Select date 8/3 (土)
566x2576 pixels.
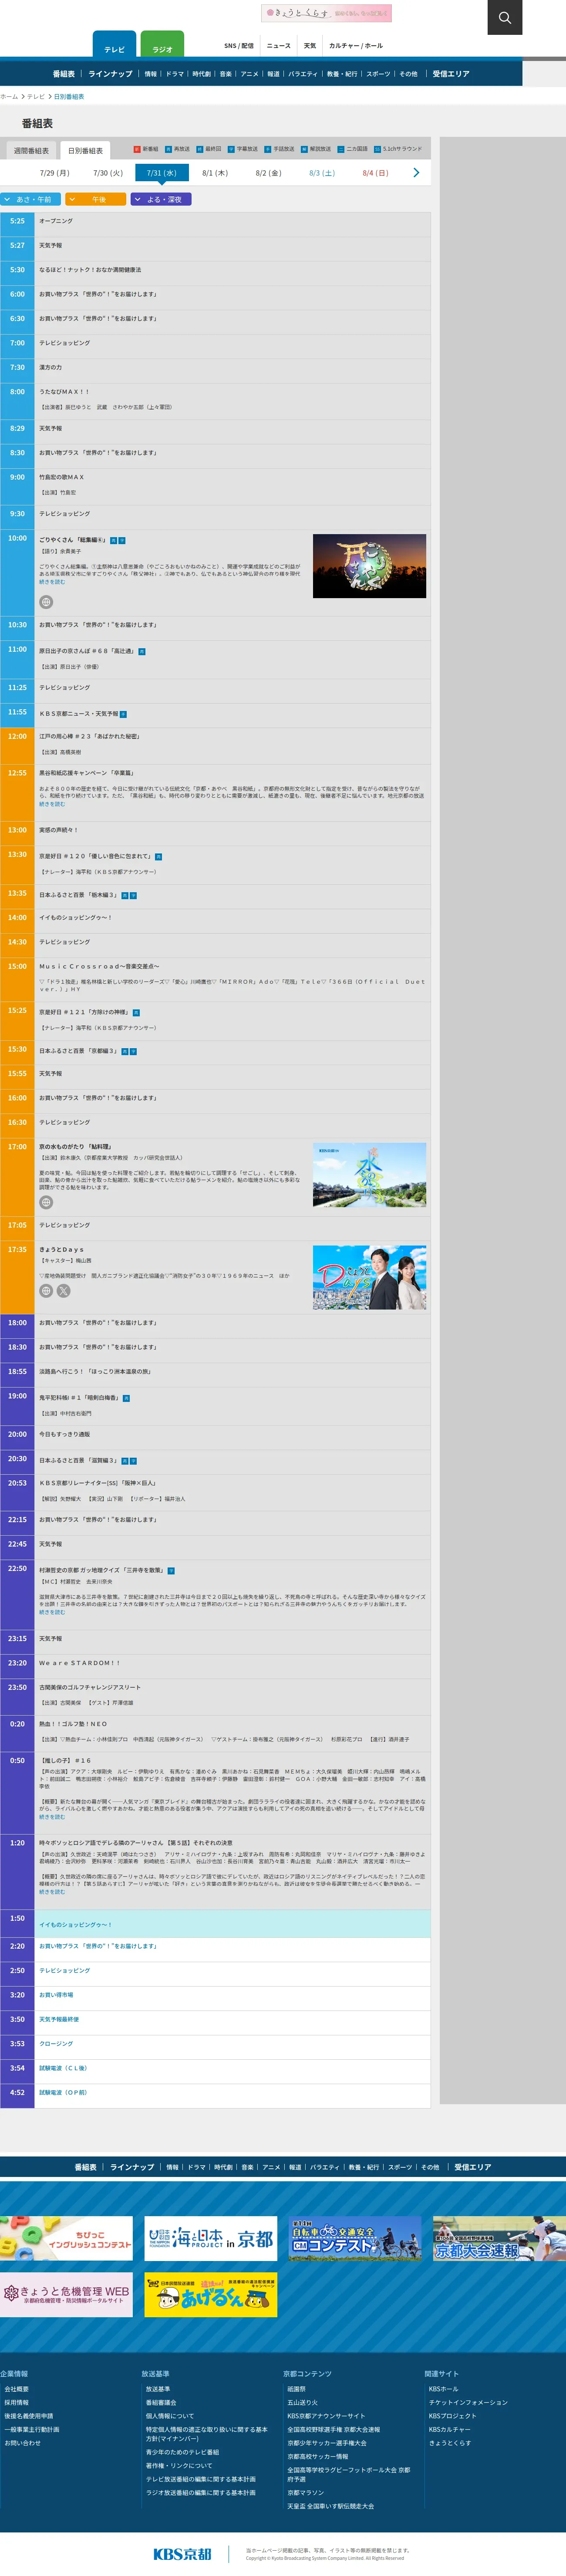(322, 173)
